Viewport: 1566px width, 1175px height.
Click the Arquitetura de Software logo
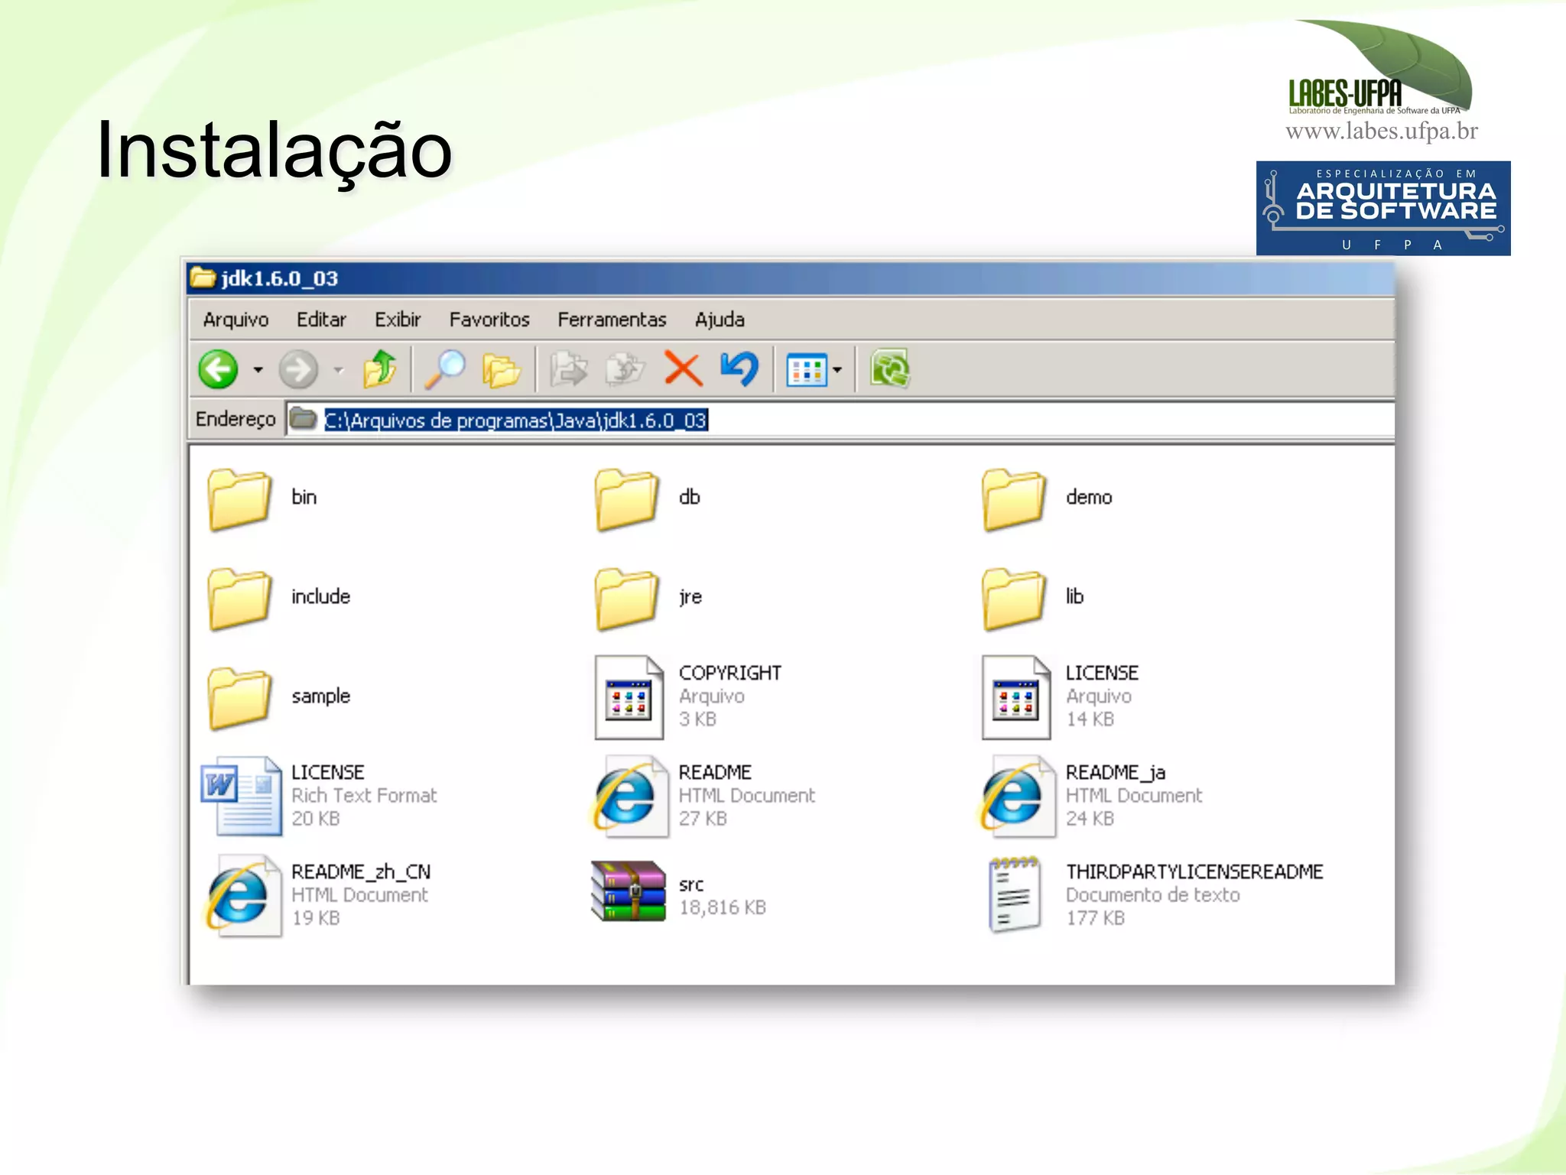tap(1383, 208)
